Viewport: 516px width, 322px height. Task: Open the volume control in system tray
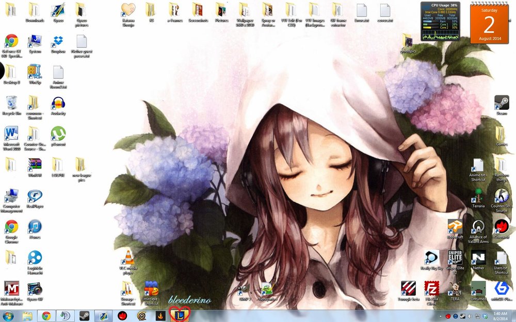(470, 316)
